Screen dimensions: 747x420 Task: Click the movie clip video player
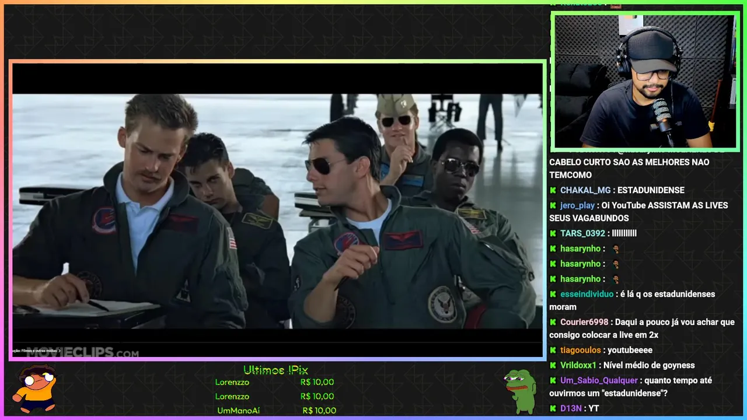[277, 210]
